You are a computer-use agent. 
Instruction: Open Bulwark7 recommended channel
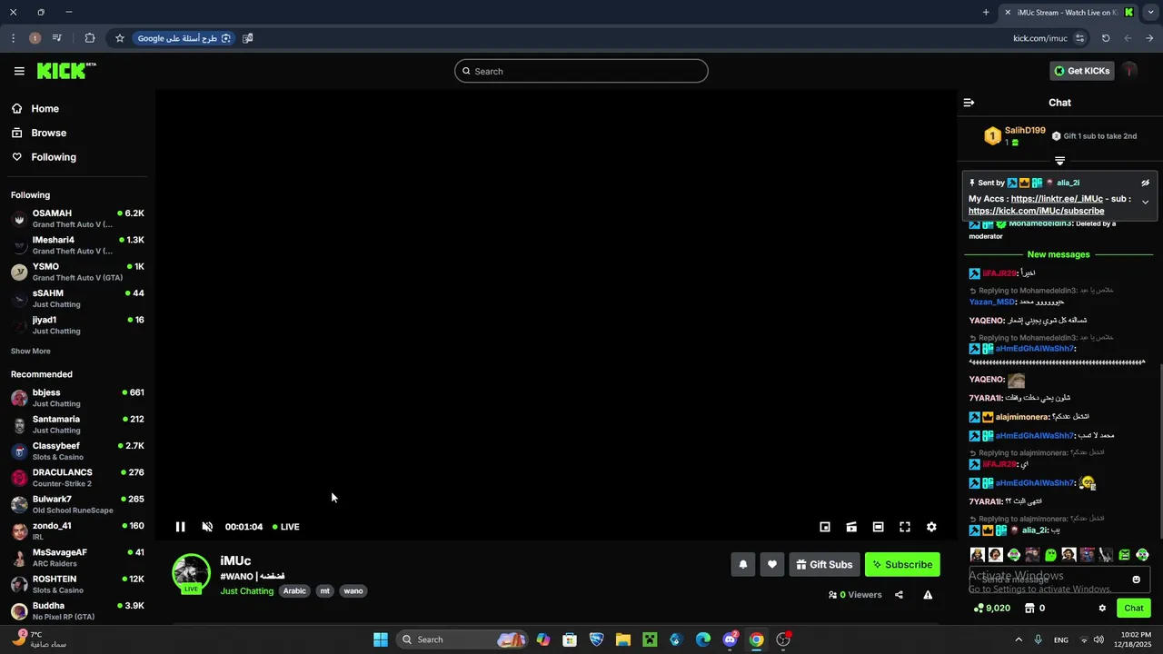(x=77, y=504)
